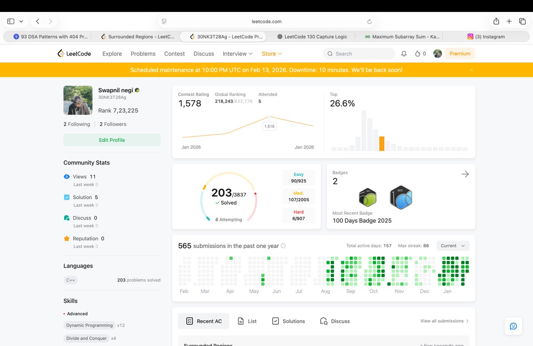
Task: Switch to the List tab
Action: [247, 321]
